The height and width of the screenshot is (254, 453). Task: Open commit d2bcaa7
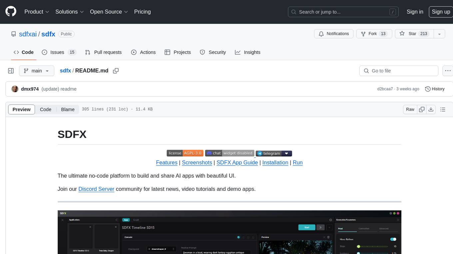coord(385,89)
